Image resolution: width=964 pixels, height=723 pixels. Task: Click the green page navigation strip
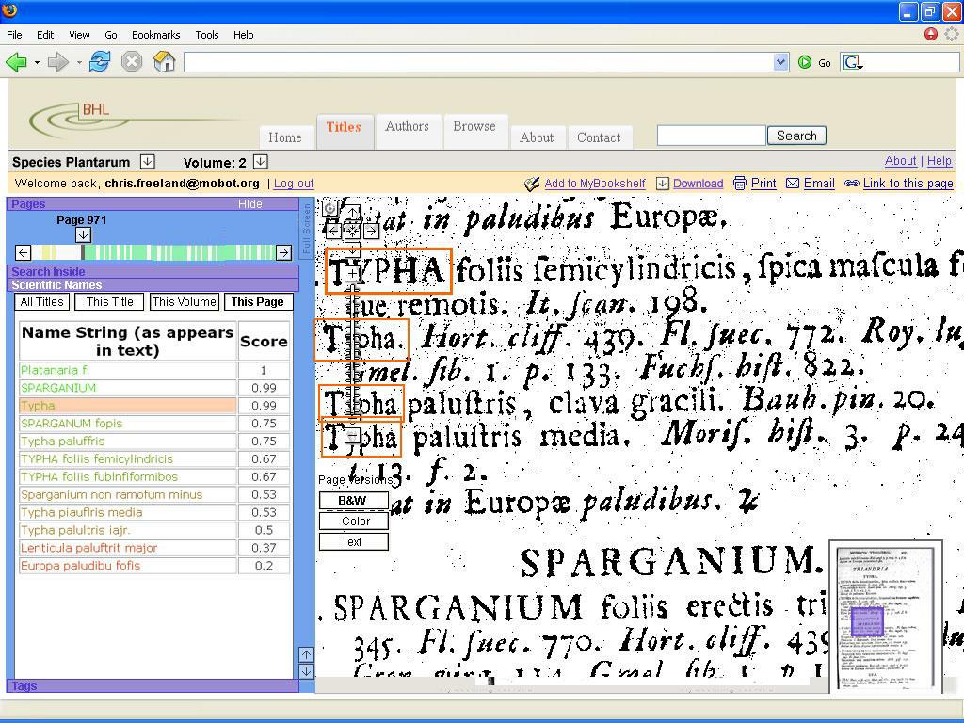tap(153, 252)
